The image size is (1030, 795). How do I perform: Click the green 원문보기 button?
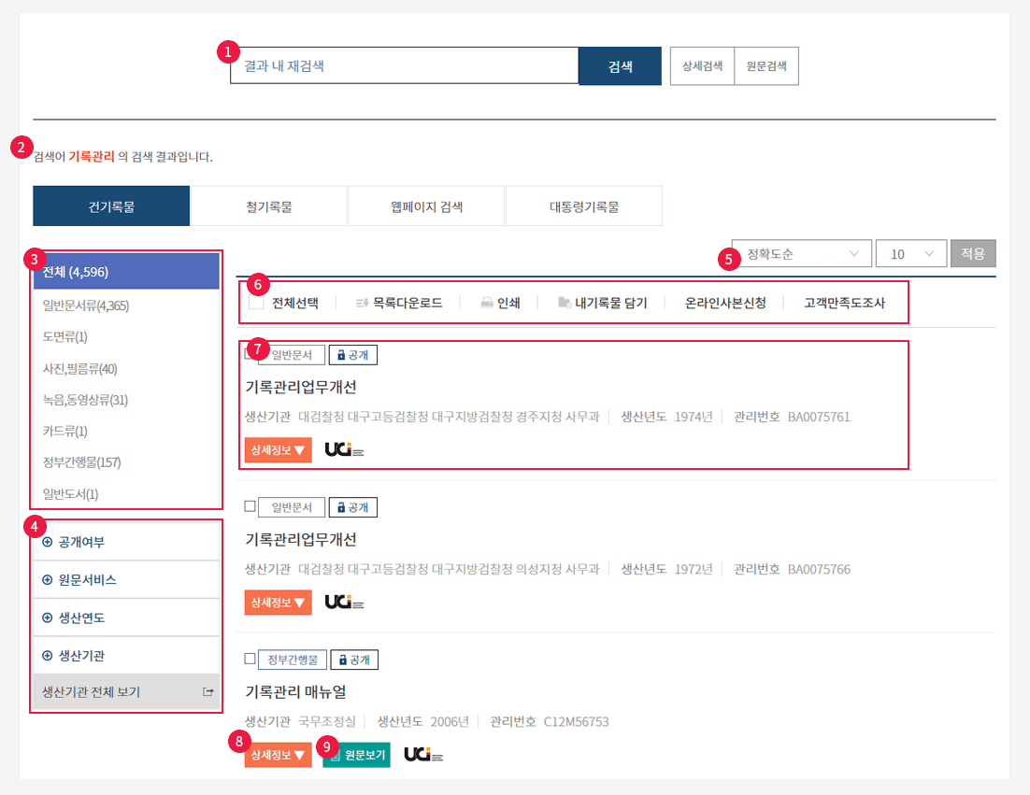point(357,755)
